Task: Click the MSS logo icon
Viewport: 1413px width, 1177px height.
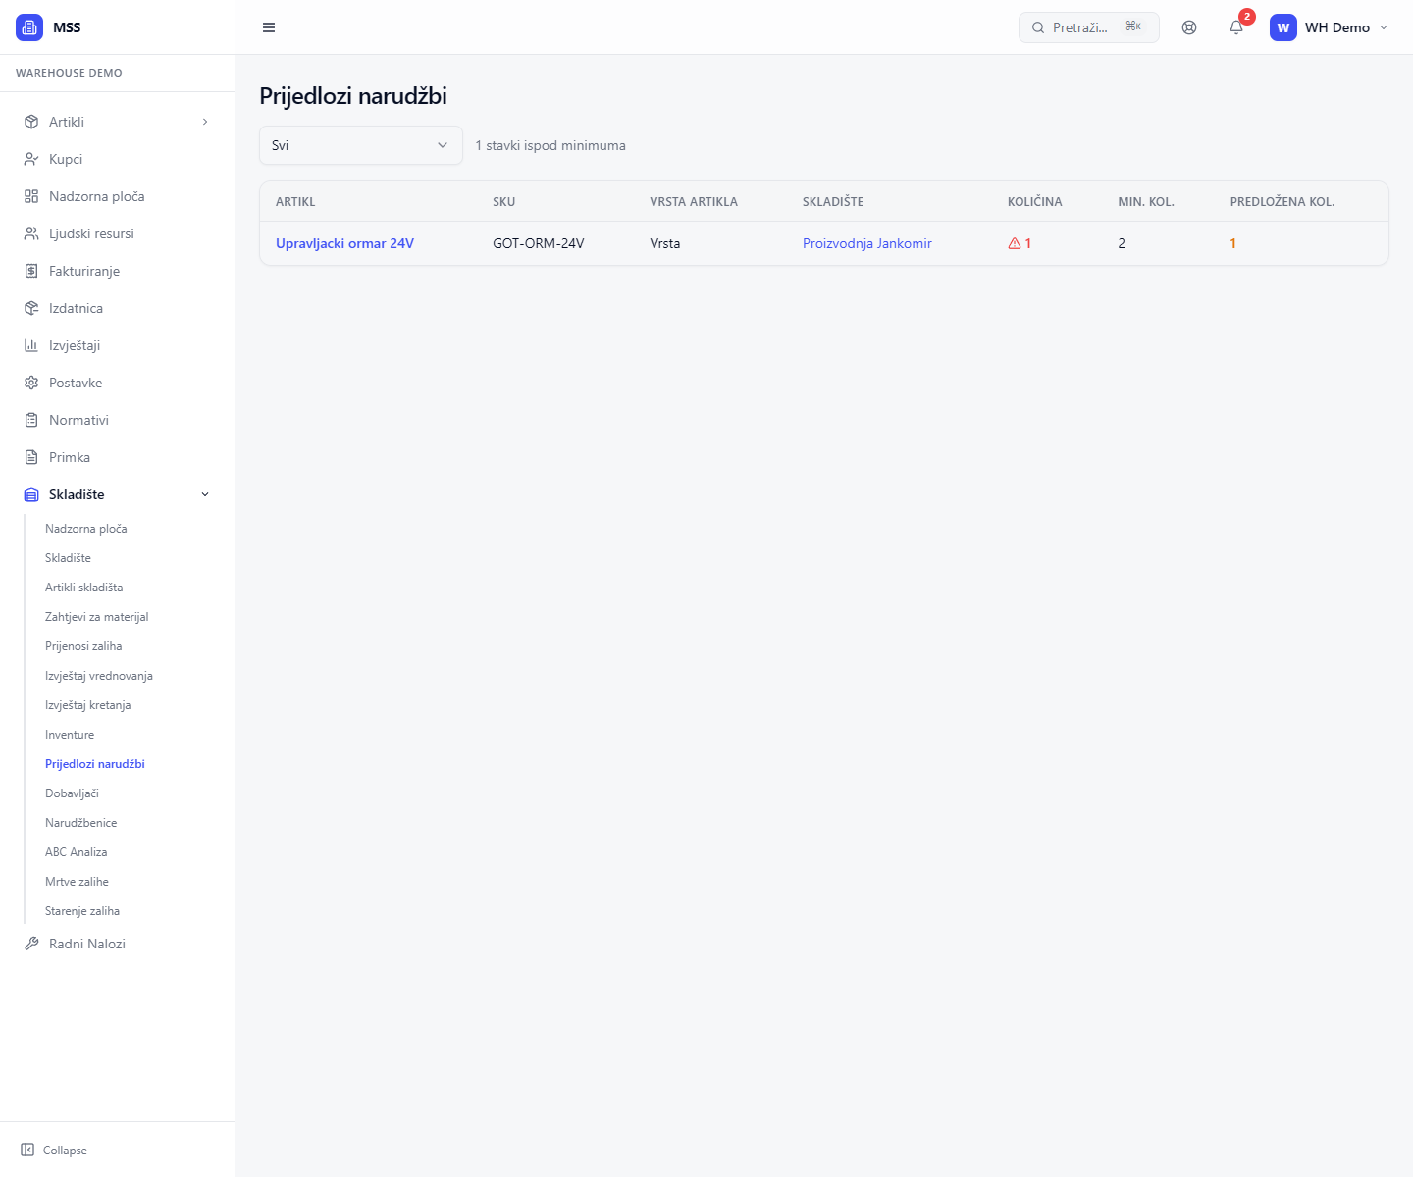Action: click(x=29, y=27)
